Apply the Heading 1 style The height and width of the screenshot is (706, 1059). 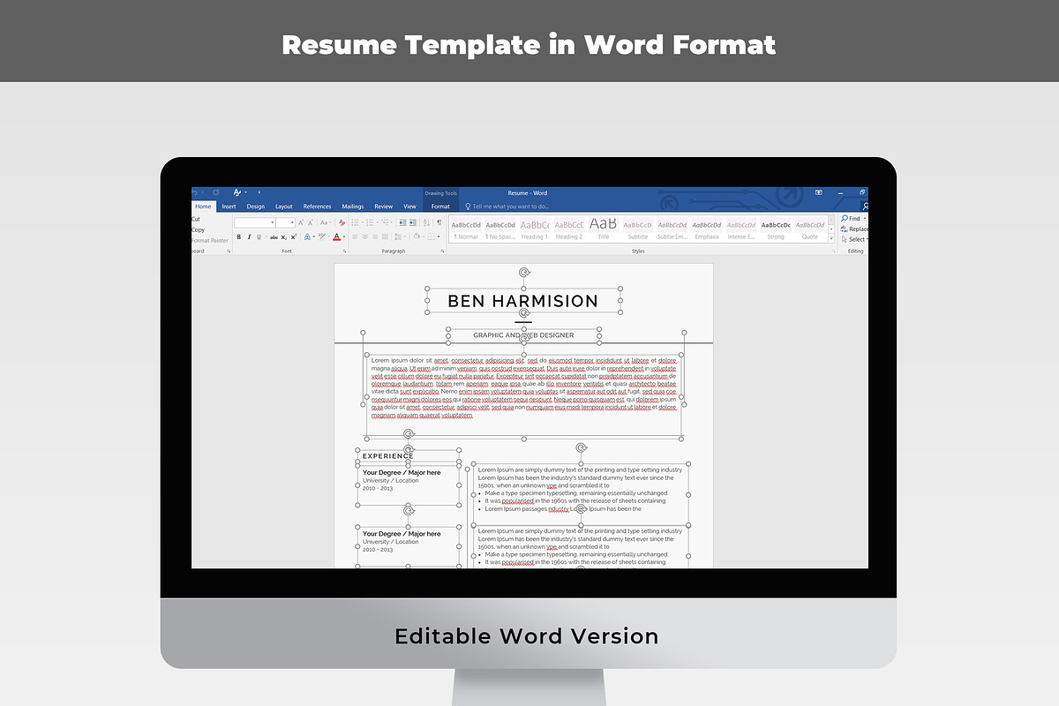tap(534, 229)
